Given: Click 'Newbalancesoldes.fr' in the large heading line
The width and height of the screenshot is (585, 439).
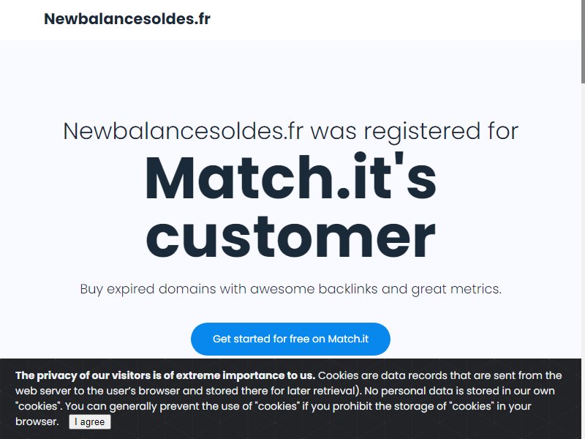Looking at the screenshot, I should click(184, 132).
